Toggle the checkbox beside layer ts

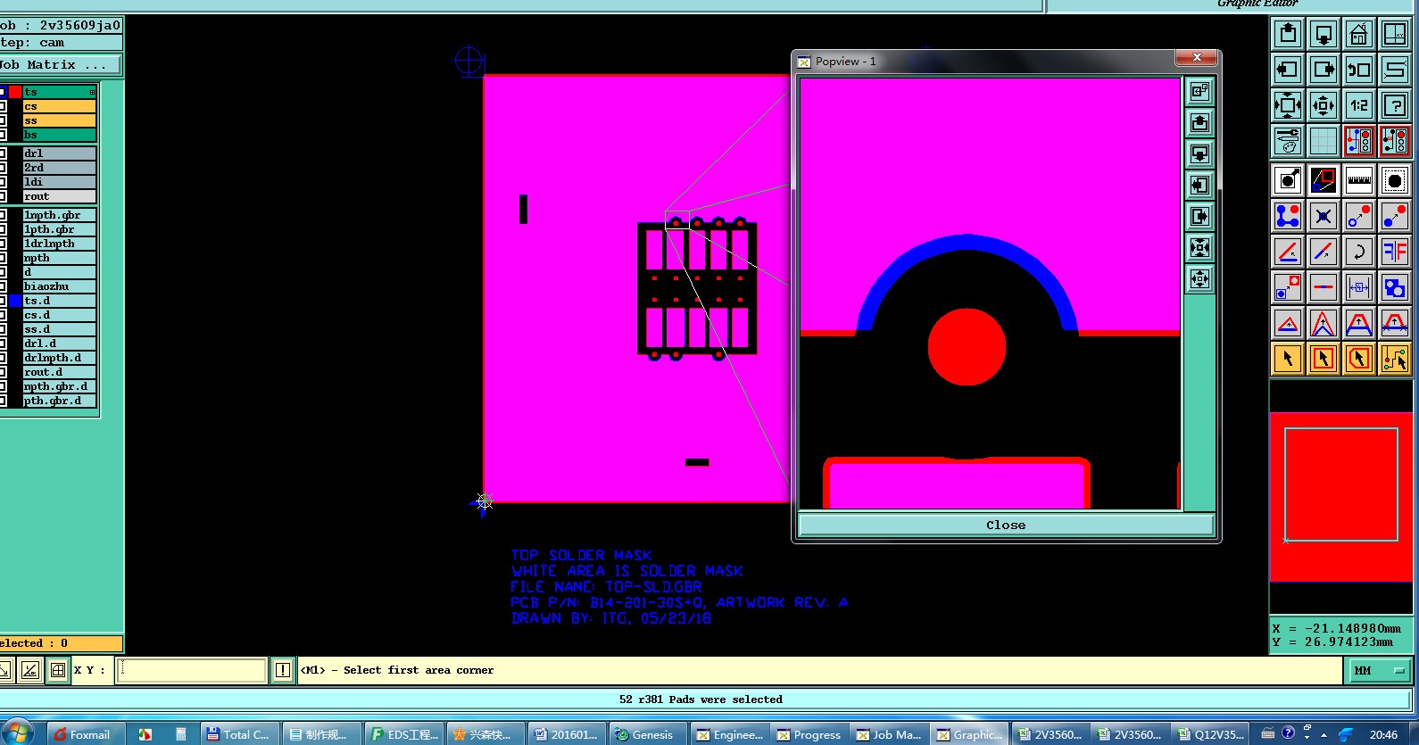click(x=3, y=92)
